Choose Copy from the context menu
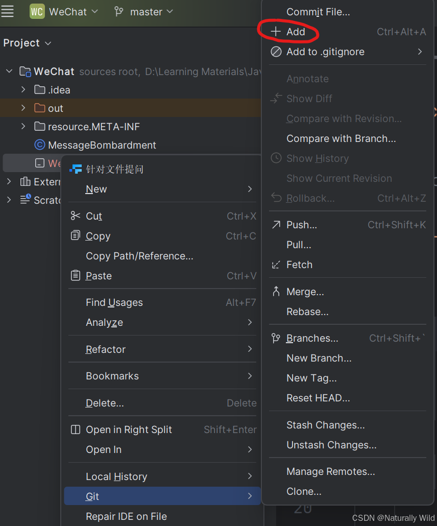This screenshot has width=437, height=526. click(x=162, y=236)
